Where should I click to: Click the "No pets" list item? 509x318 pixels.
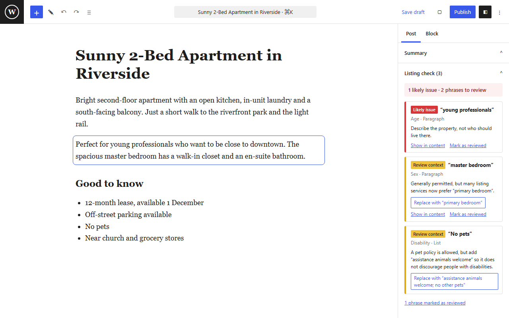click(x=97, y=227)
